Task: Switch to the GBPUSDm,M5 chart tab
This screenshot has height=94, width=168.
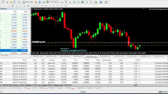Action: click(x=51, y=56)
